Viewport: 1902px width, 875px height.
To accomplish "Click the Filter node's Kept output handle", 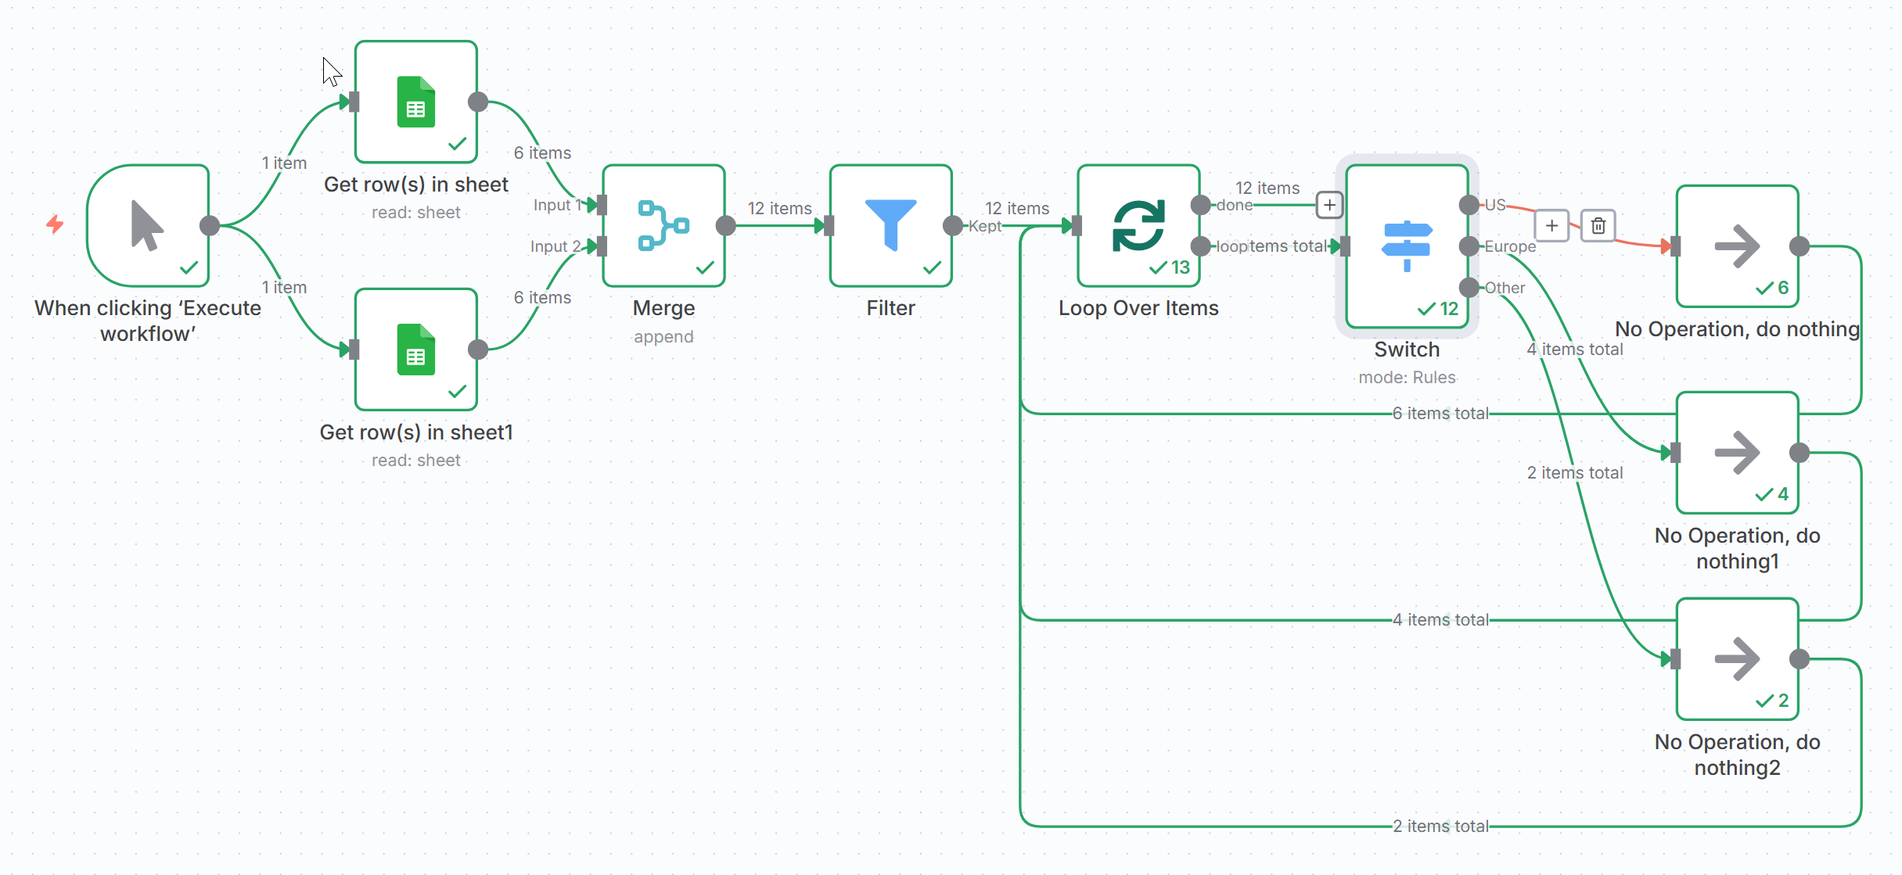I will click(x=952, y=226).
